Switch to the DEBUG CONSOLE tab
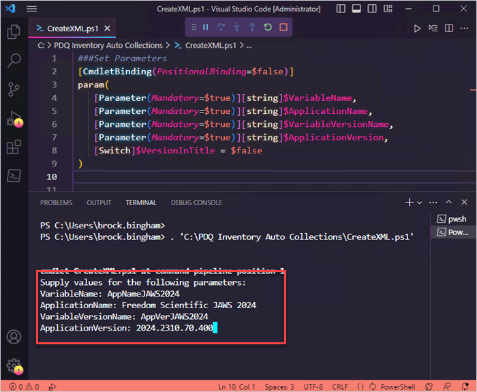Viewport: 477px width, 392px height. 196,202
